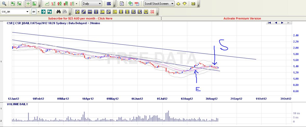Step chart forward with right triangle
306x127 pixels.
(x=282, y=23)
